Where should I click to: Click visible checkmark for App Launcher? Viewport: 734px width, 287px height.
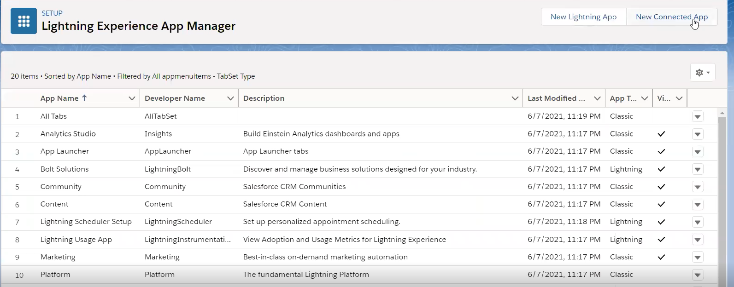point(661,151)
